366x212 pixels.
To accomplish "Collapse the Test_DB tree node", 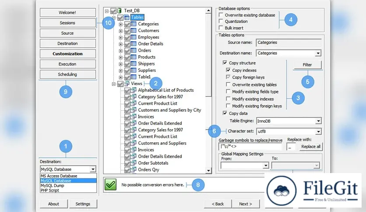I will (x=107, y=11).
